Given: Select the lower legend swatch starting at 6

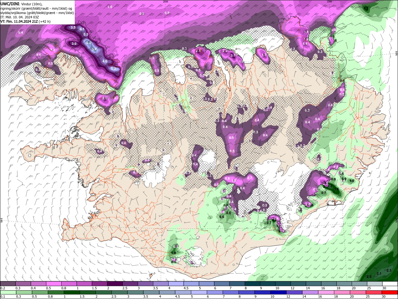Looking at the screenshot, I should (215, 292).
